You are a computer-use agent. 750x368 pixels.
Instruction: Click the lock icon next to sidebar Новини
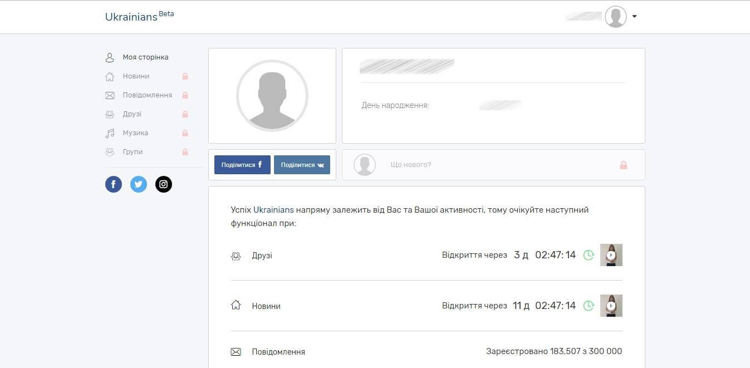click(x=185, y=76)
